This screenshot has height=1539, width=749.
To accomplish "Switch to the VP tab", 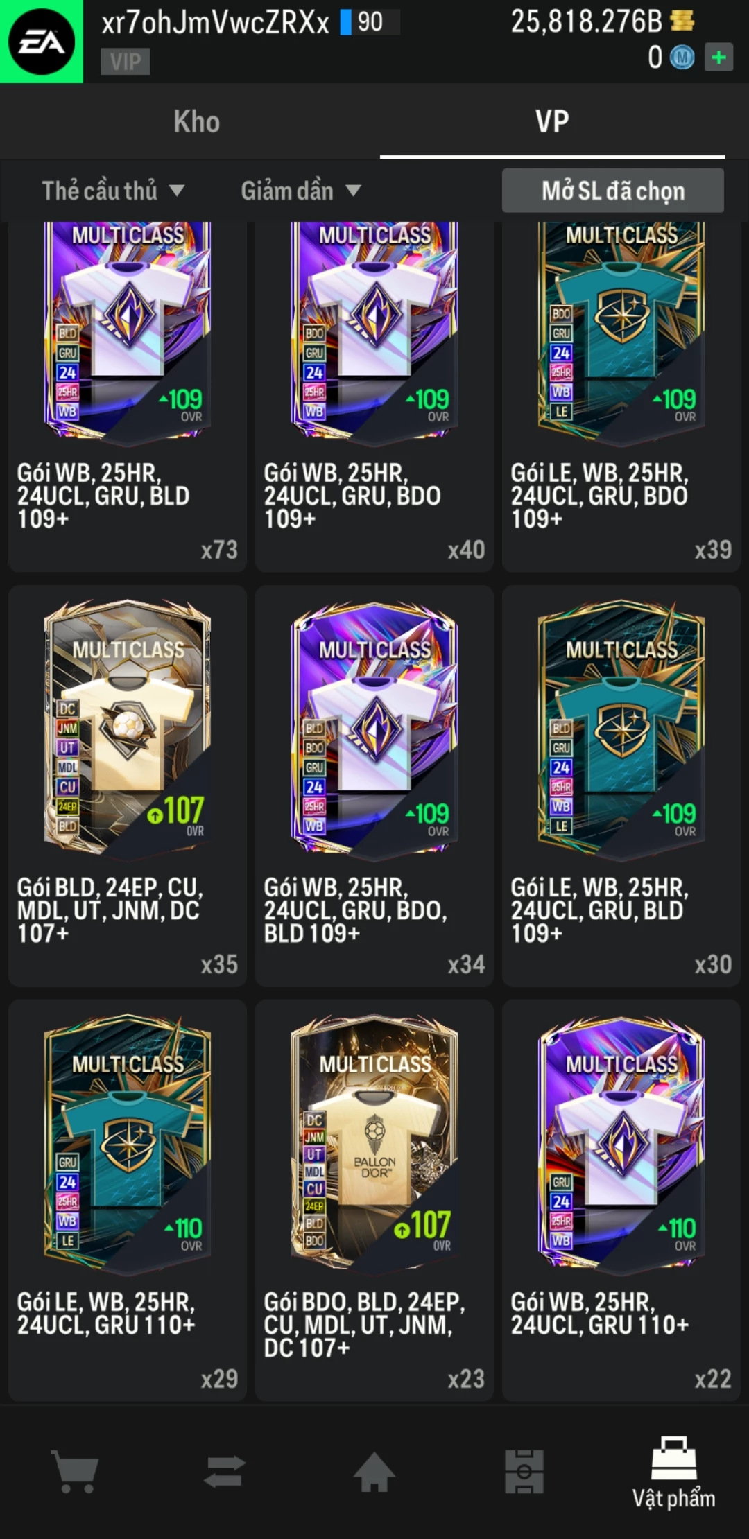I will coord(552,122).
